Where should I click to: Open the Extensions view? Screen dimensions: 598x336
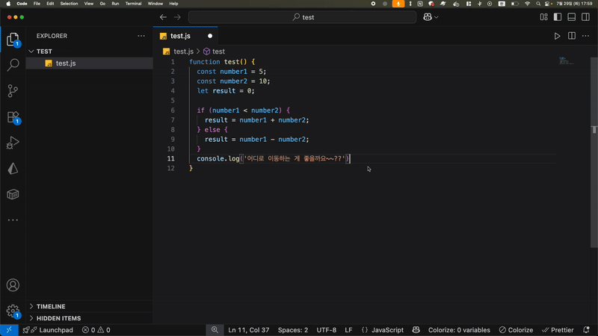point(13,117)
